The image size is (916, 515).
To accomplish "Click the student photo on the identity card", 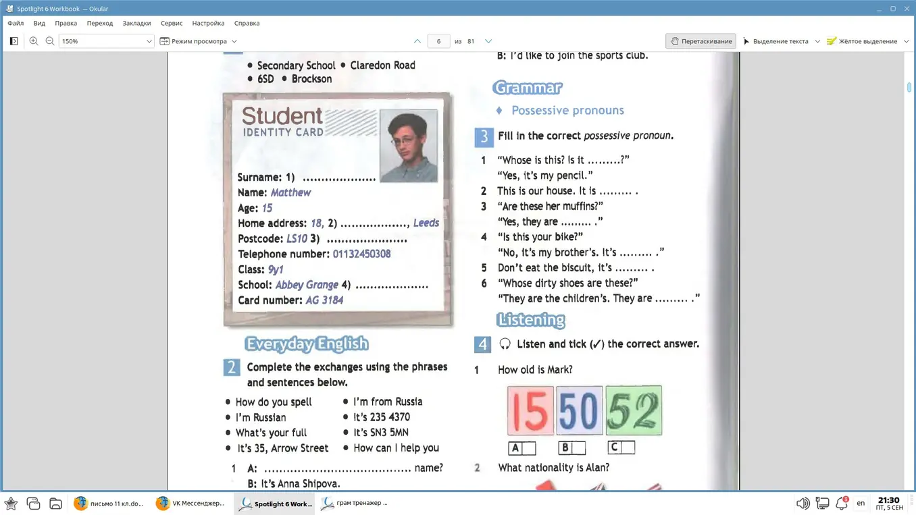I will pos(408,146).
